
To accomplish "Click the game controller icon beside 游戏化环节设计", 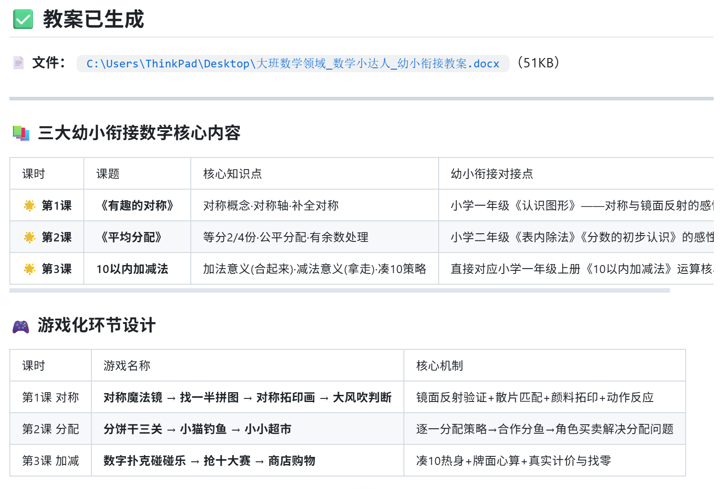I will point(21,327).
